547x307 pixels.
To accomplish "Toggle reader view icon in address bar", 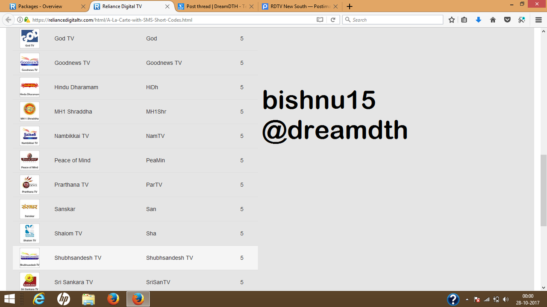I will point(320,20).
